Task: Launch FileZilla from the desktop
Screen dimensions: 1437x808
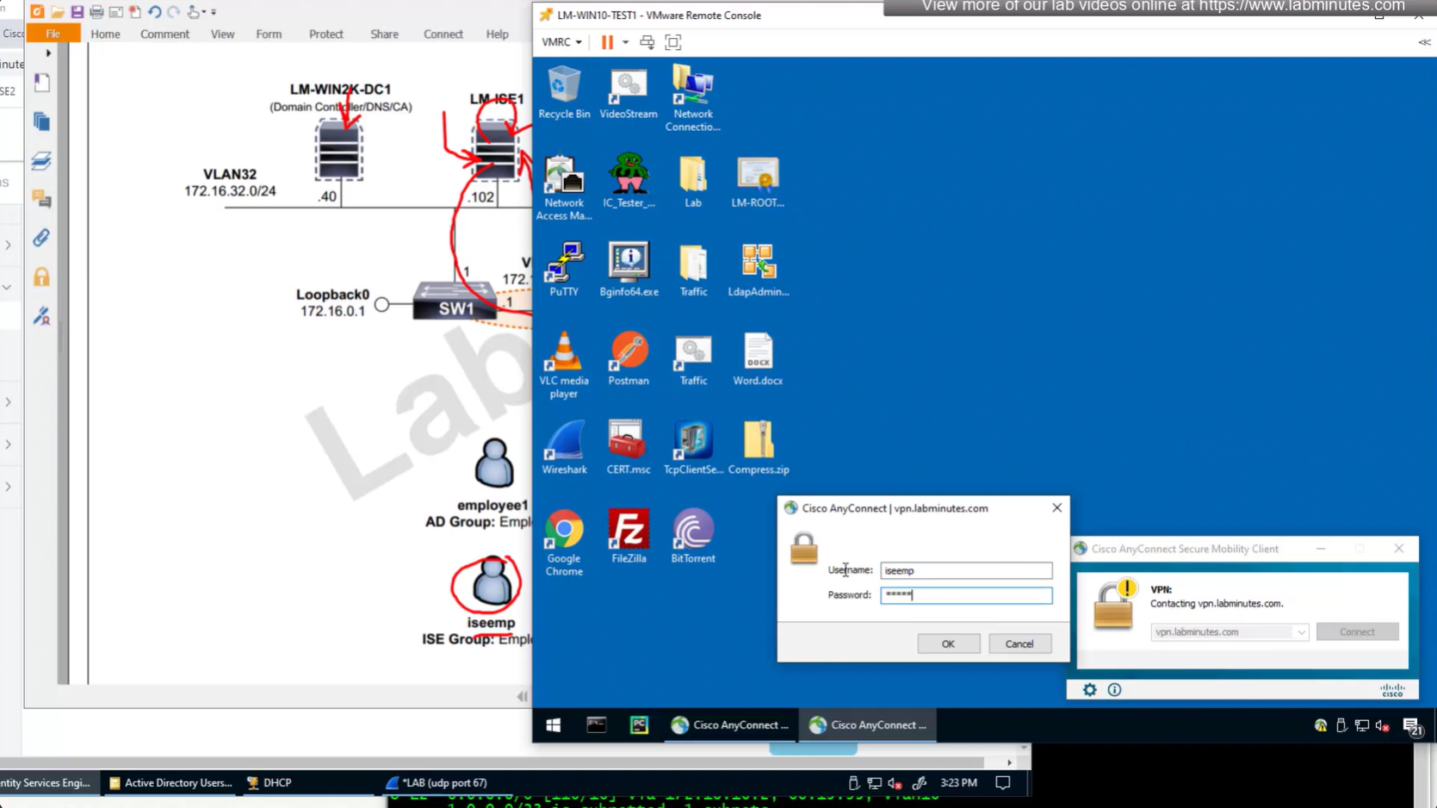Action: click(x=629, y=534)
